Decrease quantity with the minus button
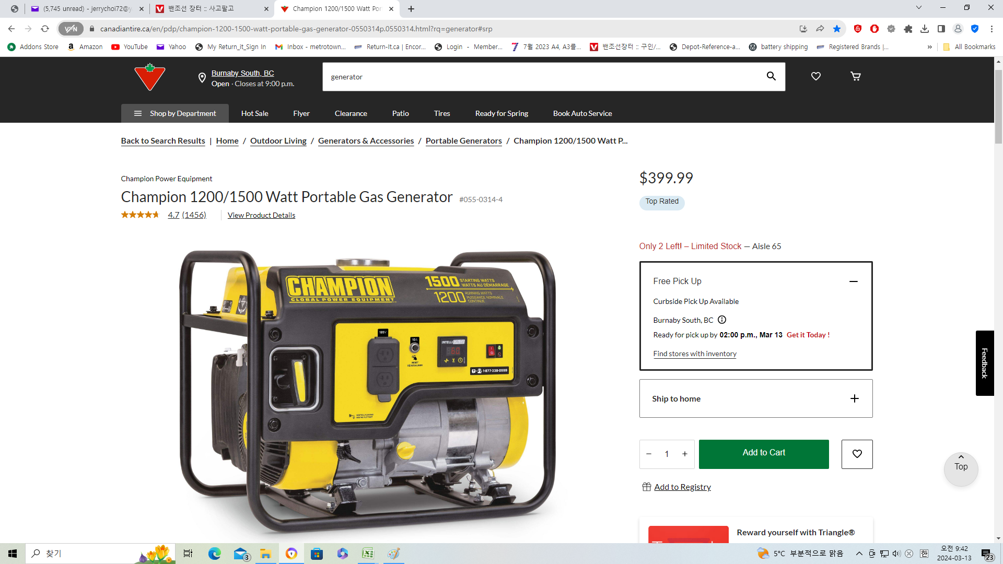Image resolution: width=1003 pixels, height=564 pixels. coord(649,454)
